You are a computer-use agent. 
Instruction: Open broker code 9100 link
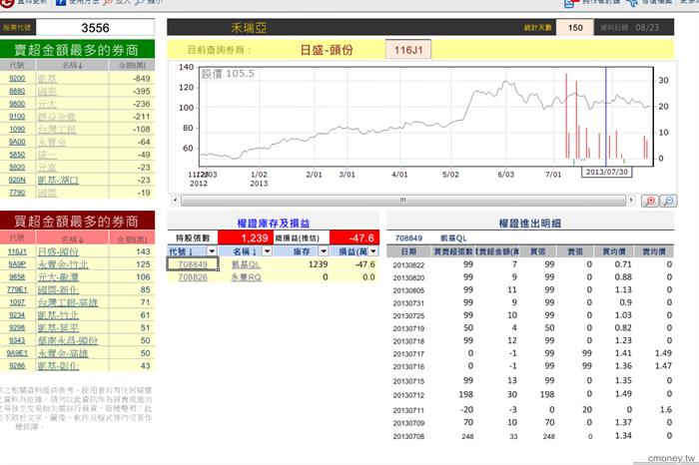pyautogui.click(x=17, y=116)
